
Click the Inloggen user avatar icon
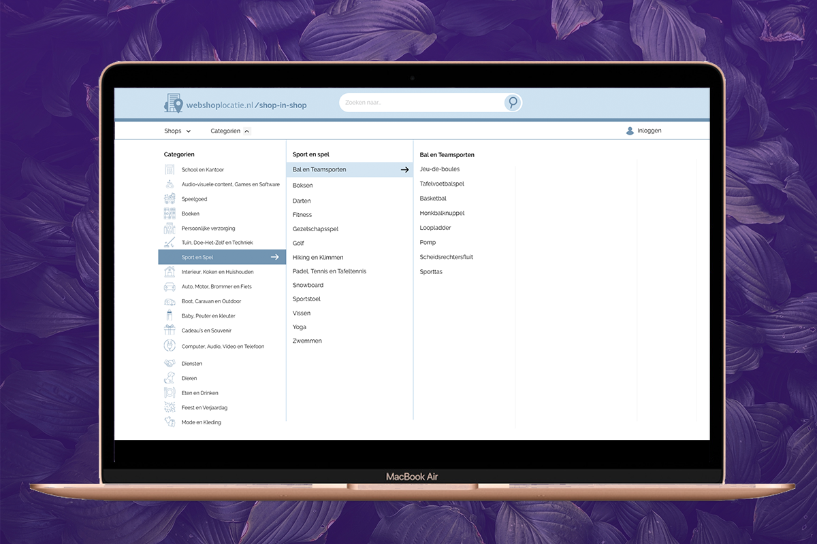630,131
